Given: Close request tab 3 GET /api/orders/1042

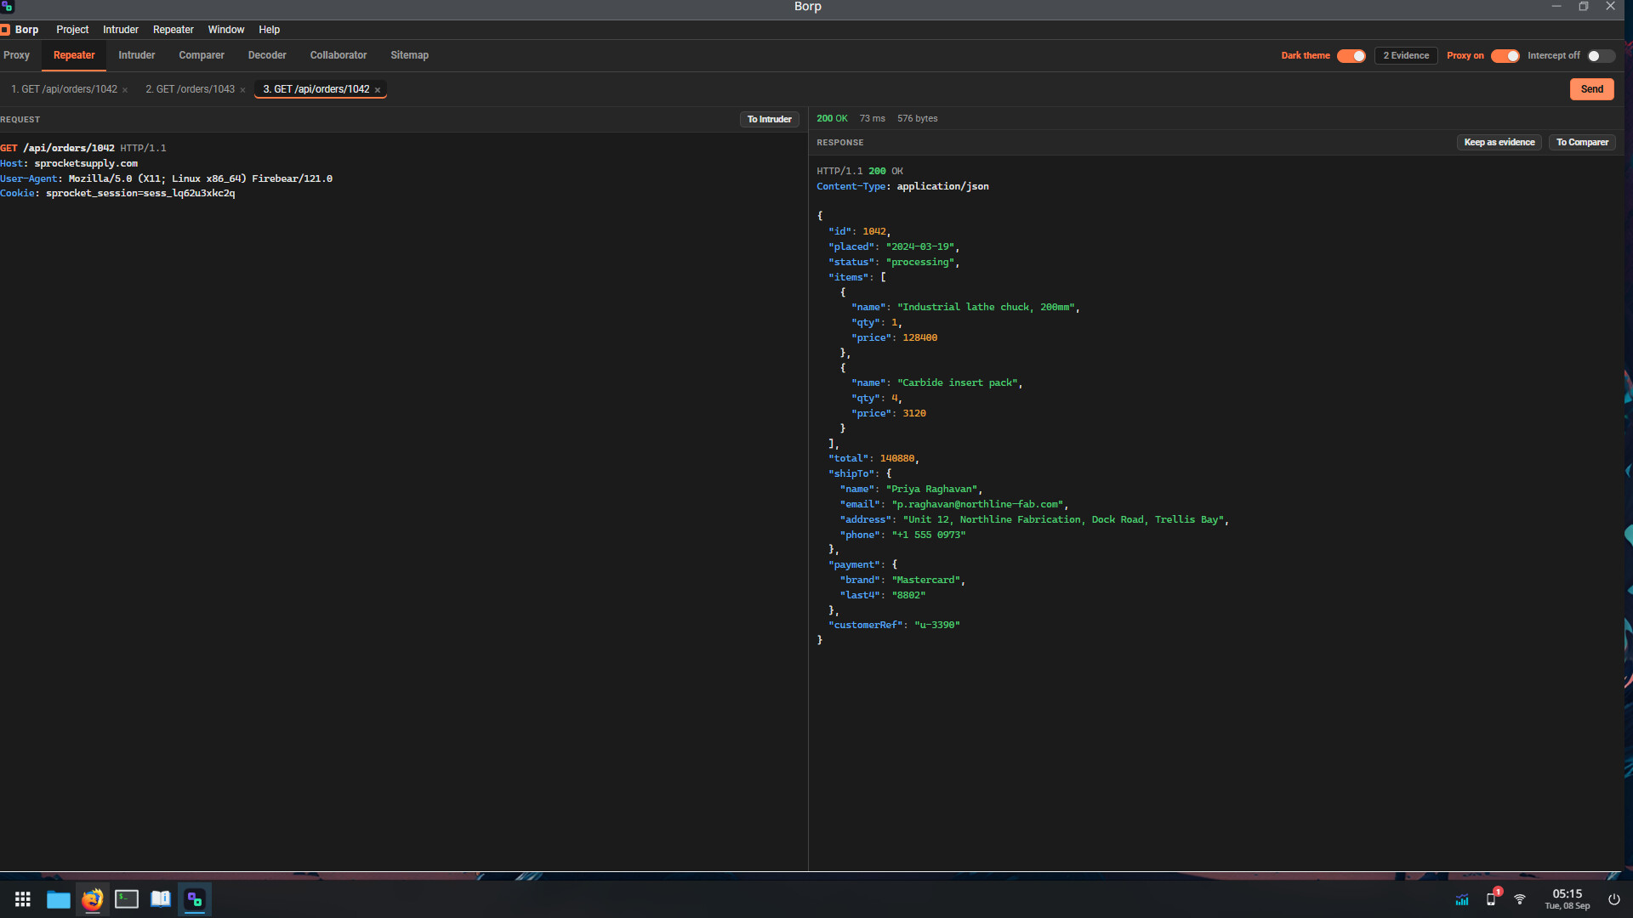Looking at the screenshot, I should pyautogui.click(x=378, y=90).
